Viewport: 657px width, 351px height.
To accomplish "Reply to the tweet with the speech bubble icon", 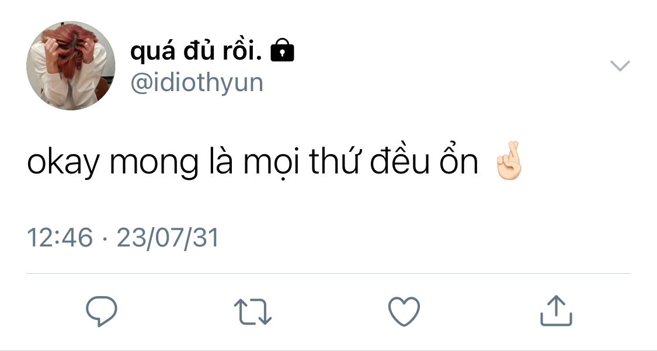I will [x=102, y=311].
